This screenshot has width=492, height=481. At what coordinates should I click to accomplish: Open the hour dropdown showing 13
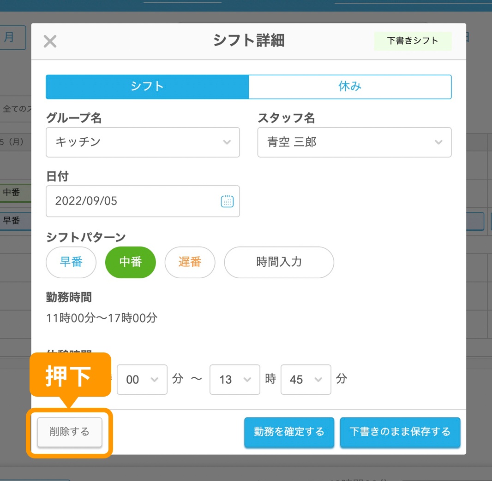coord(234,380)
